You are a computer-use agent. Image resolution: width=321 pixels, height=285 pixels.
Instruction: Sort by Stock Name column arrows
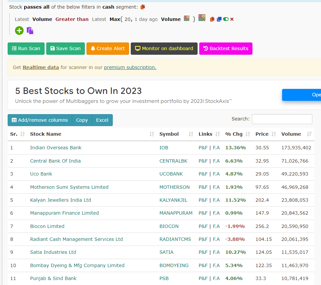(152, 134)
